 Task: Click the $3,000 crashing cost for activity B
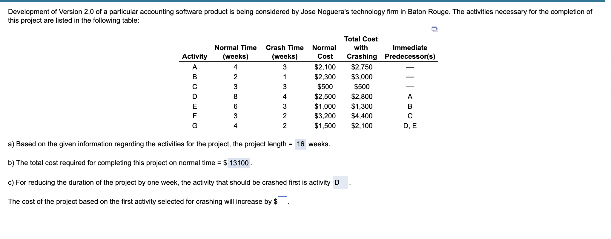pos(362,77)
